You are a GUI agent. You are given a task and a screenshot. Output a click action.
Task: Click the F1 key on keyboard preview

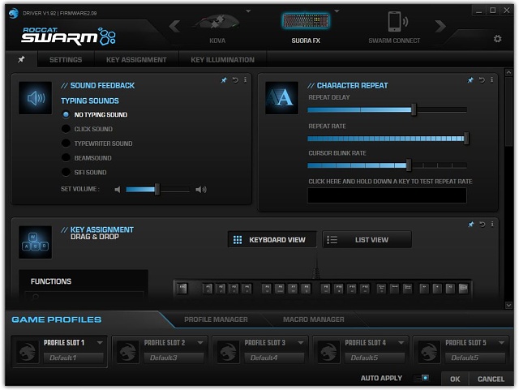208,289
